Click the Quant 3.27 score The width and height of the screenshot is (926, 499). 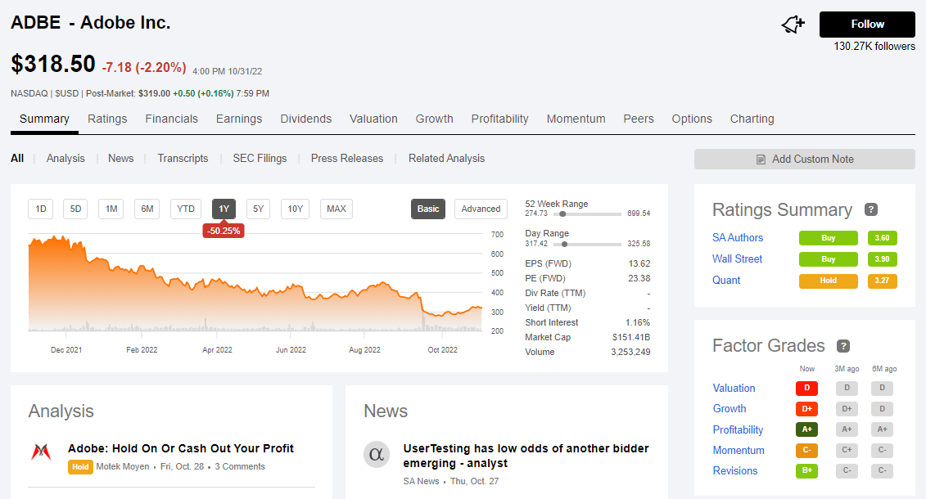pos(883,281)
